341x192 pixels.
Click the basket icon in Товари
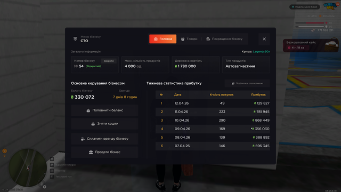pos(183,39)
